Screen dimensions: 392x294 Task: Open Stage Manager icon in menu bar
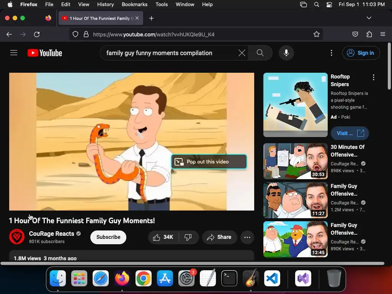point(303,4)
